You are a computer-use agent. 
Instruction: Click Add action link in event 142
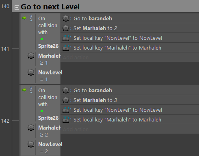click(76, 130)
